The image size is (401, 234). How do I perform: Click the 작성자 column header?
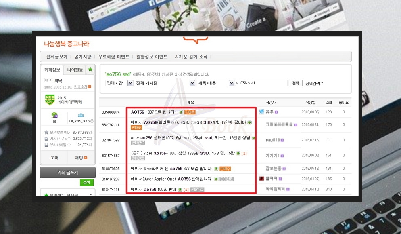coord(271,103)
